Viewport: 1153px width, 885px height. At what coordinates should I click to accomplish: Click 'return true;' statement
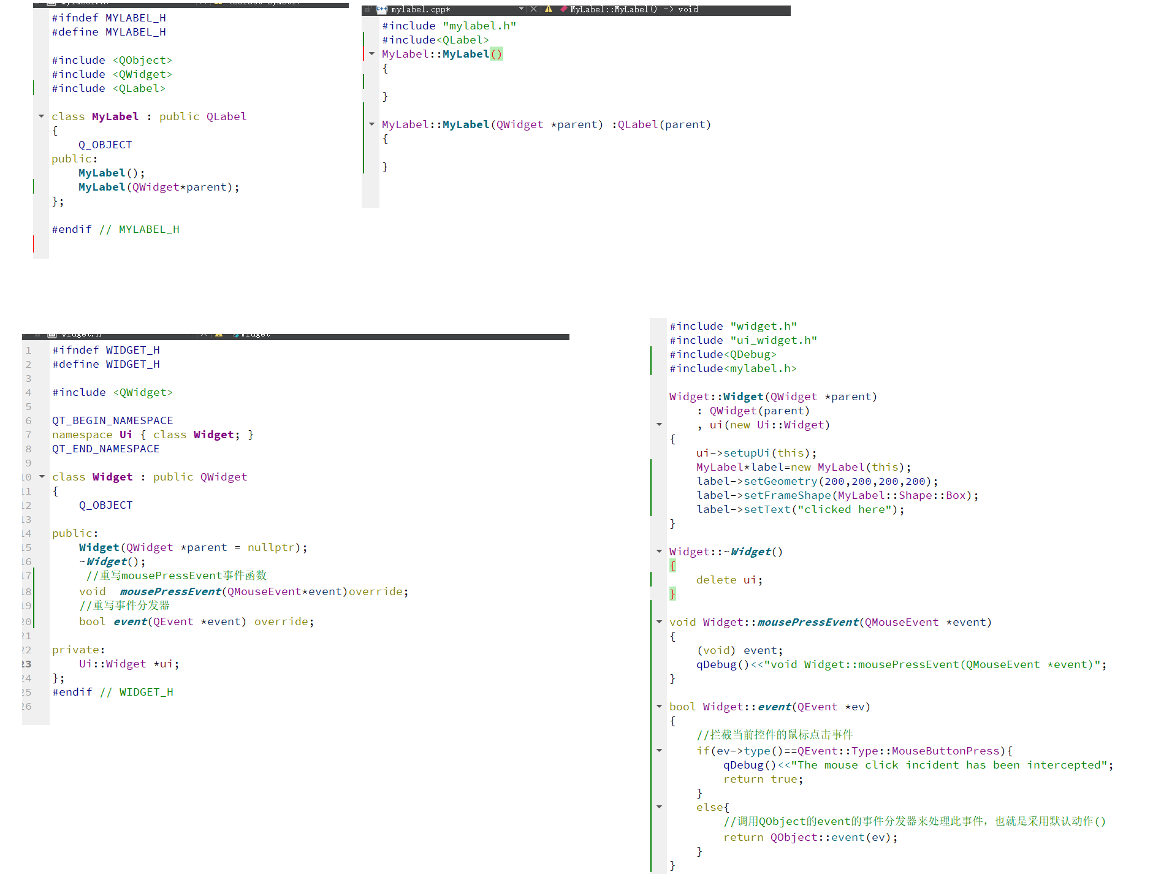pos(763,779)
